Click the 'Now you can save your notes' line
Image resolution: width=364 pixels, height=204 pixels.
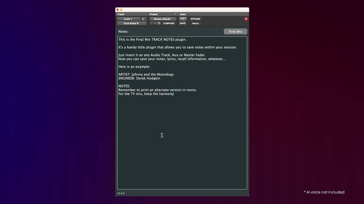(x=172, y=59)
